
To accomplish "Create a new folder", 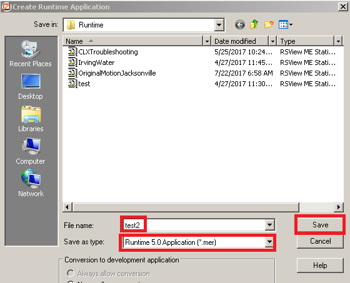I will [x=269, y=24].
